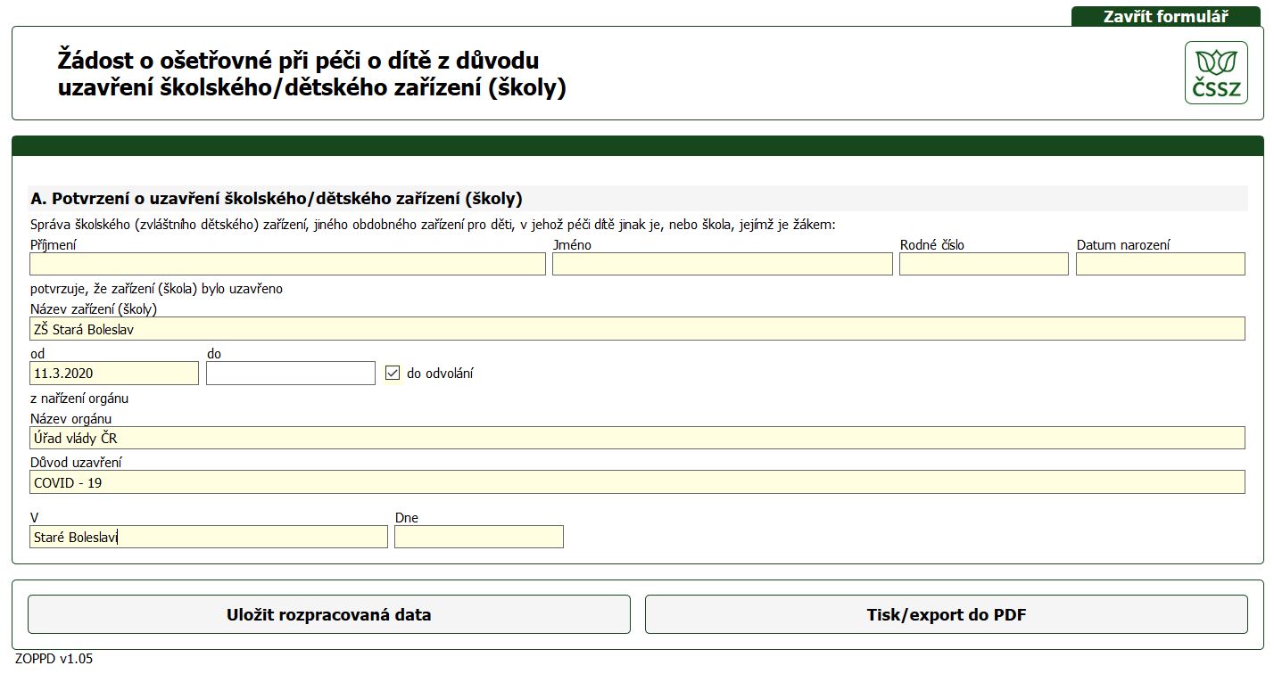Toggle the 'do odvolání' checkbox

point(393,374)
